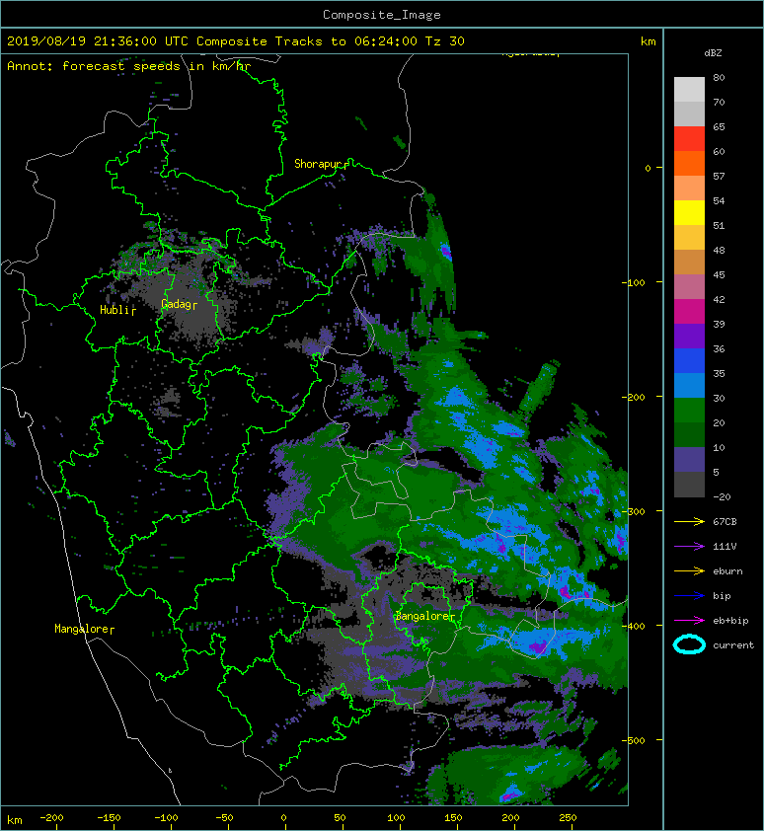Click the magenta arrow icon beside eb+bip
Image resolution: width=764 pixels, height=831 pixels.
pos(689,621)
